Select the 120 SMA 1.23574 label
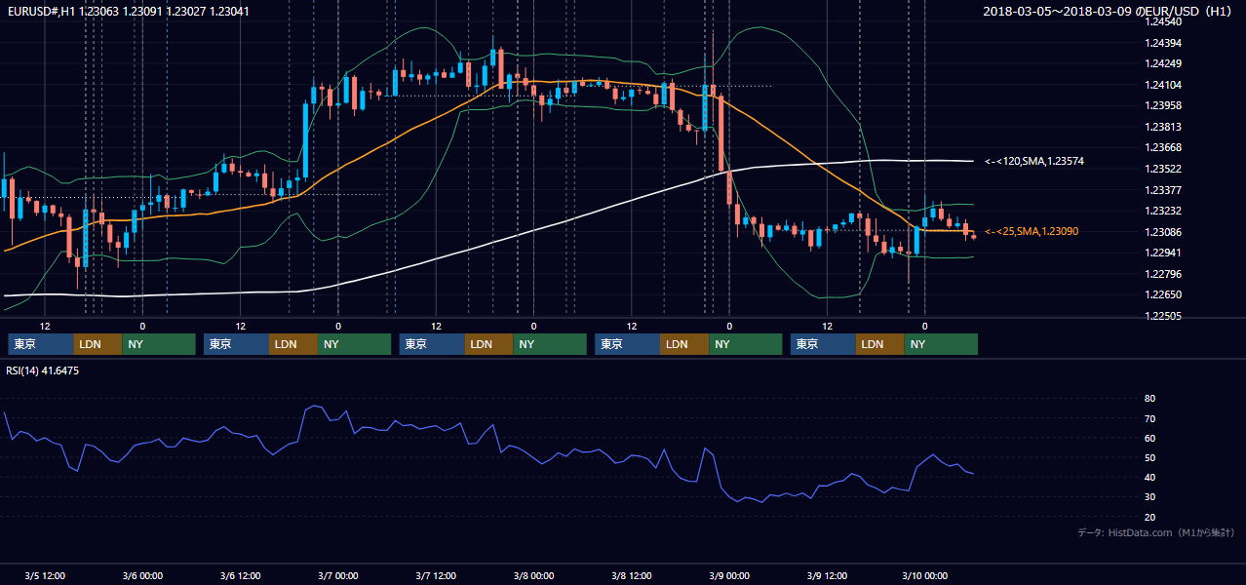Image resolution: width=1246 pixels, height=585 pixels. coord(1034,161)
